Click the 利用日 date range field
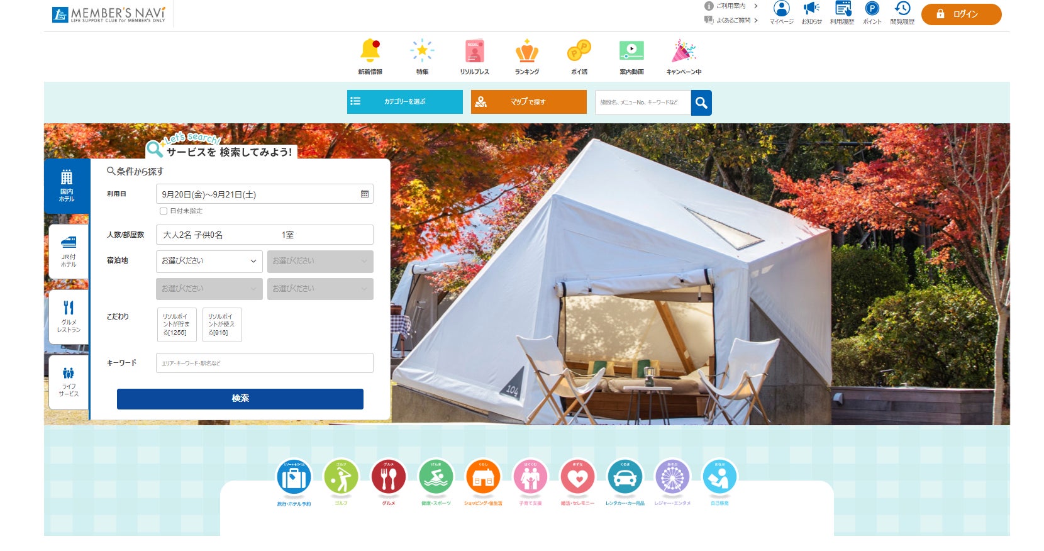 coord(265,194)
